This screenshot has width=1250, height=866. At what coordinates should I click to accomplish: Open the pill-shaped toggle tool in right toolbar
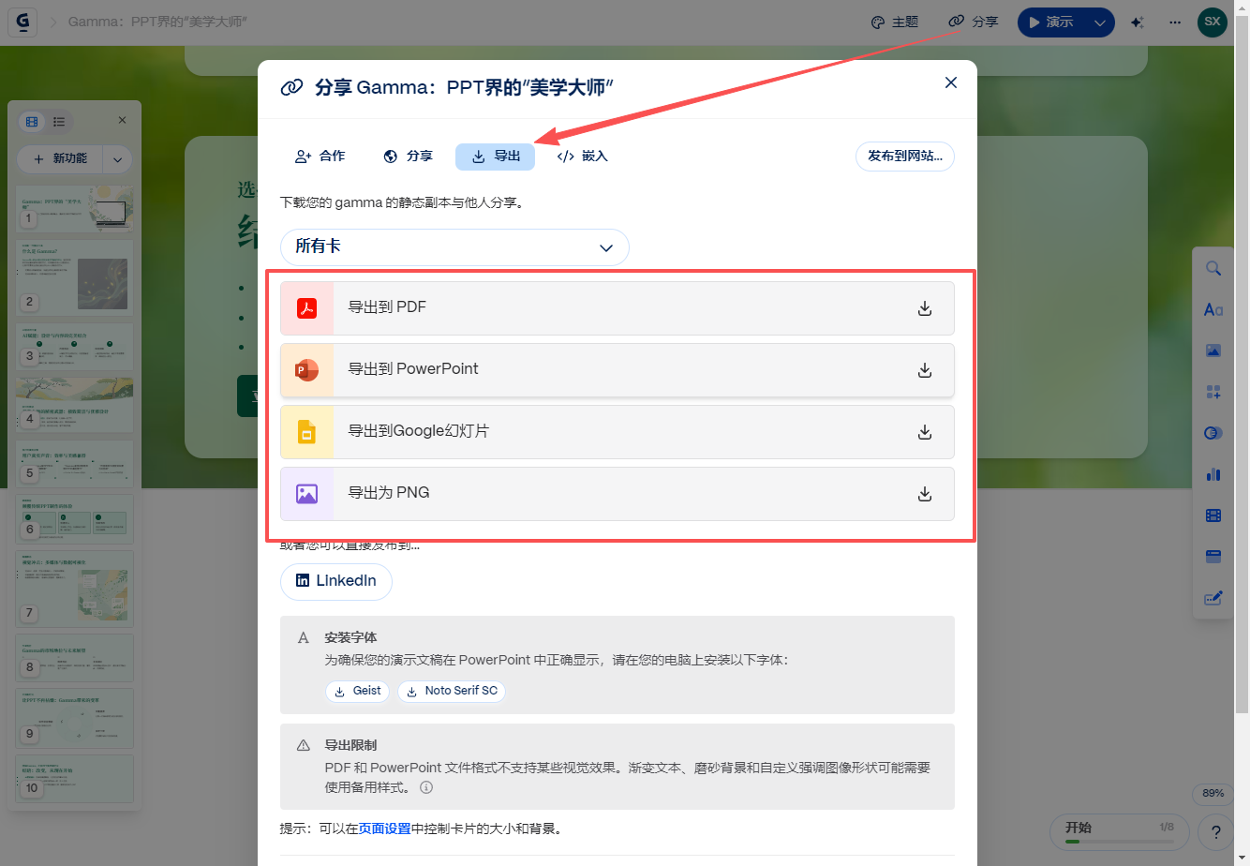tap(1213, 434)
